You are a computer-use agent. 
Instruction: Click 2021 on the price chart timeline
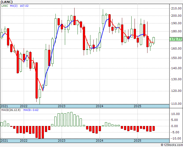[x=4, y=106]
